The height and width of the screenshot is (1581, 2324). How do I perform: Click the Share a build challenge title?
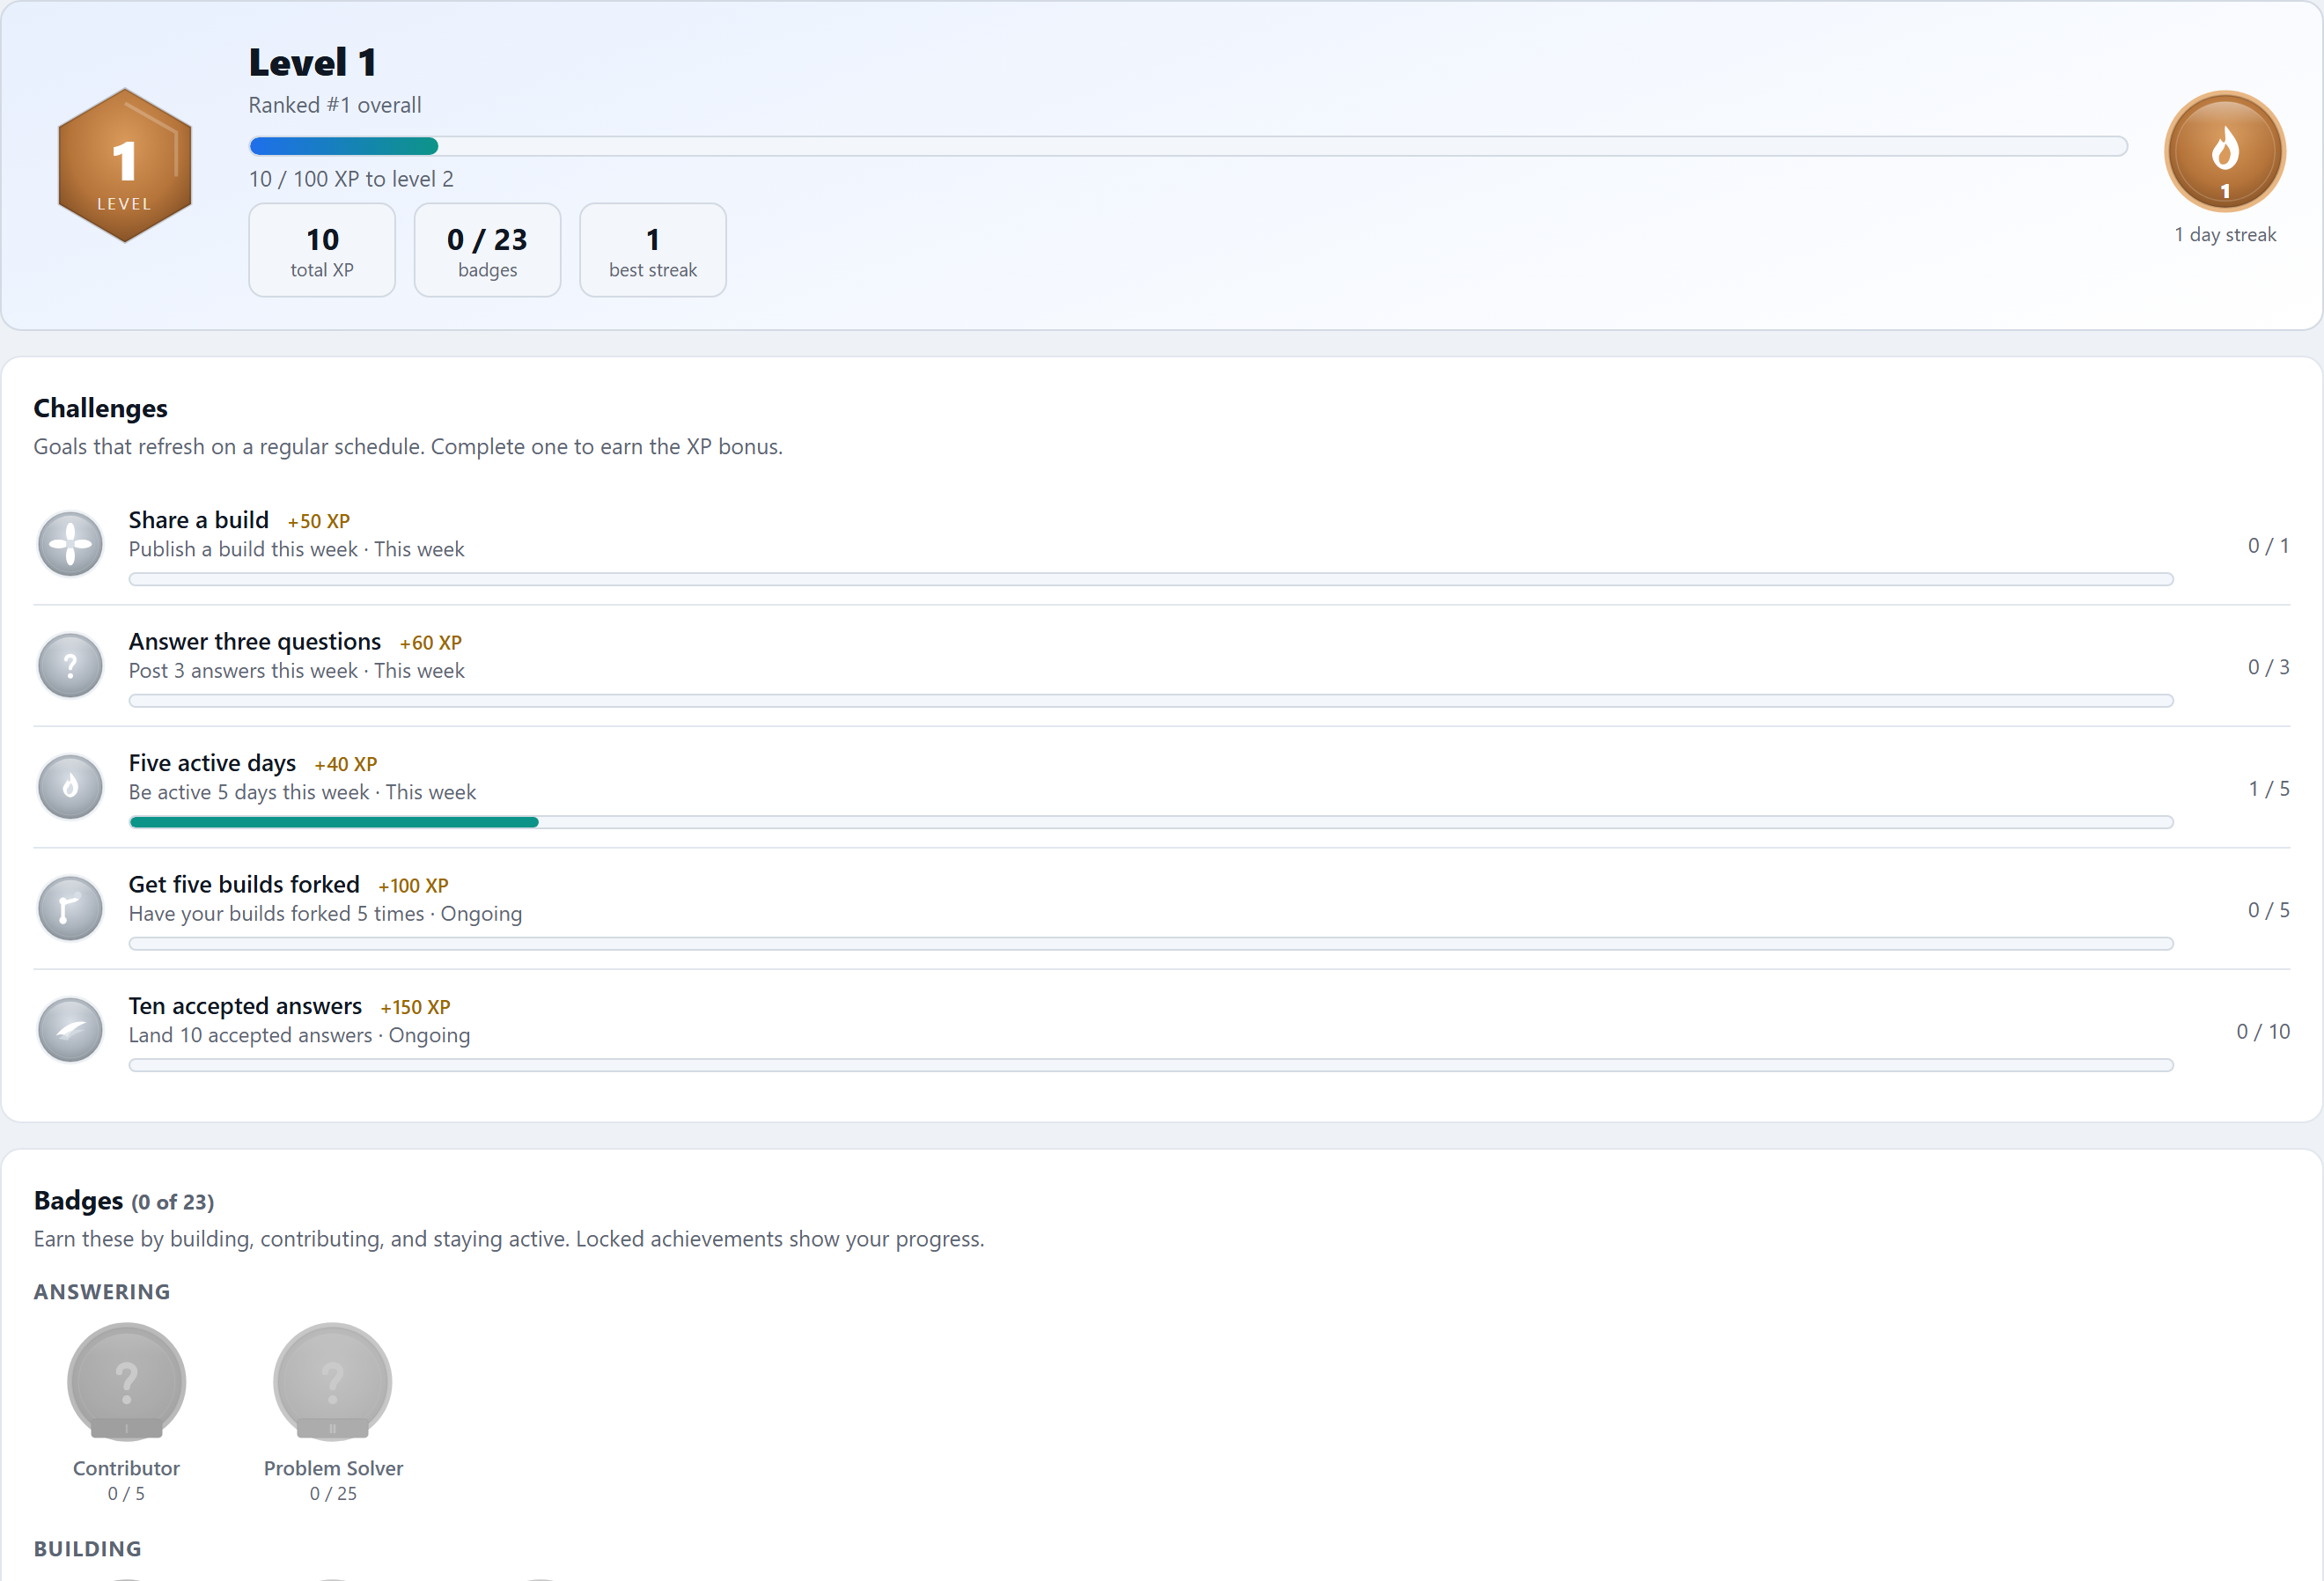(199, 520)
